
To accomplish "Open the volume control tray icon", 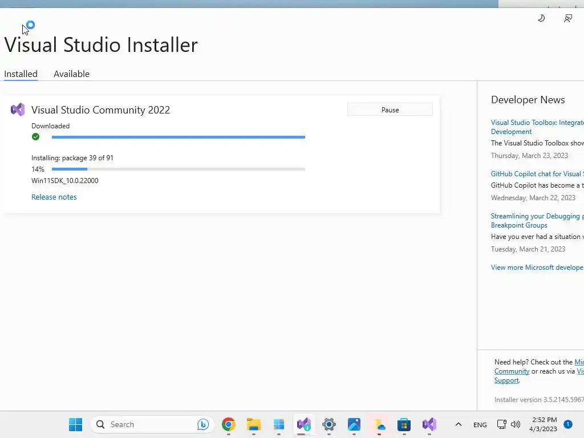I will coord(516,424).
